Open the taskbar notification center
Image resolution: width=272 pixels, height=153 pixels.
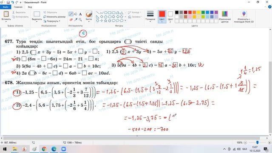click(x=266, y=149)
